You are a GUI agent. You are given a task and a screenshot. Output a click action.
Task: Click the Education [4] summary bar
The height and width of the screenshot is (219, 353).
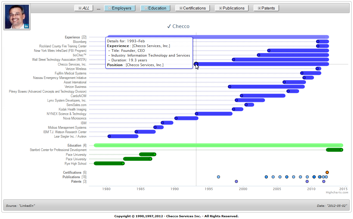(x=218, y=145)
